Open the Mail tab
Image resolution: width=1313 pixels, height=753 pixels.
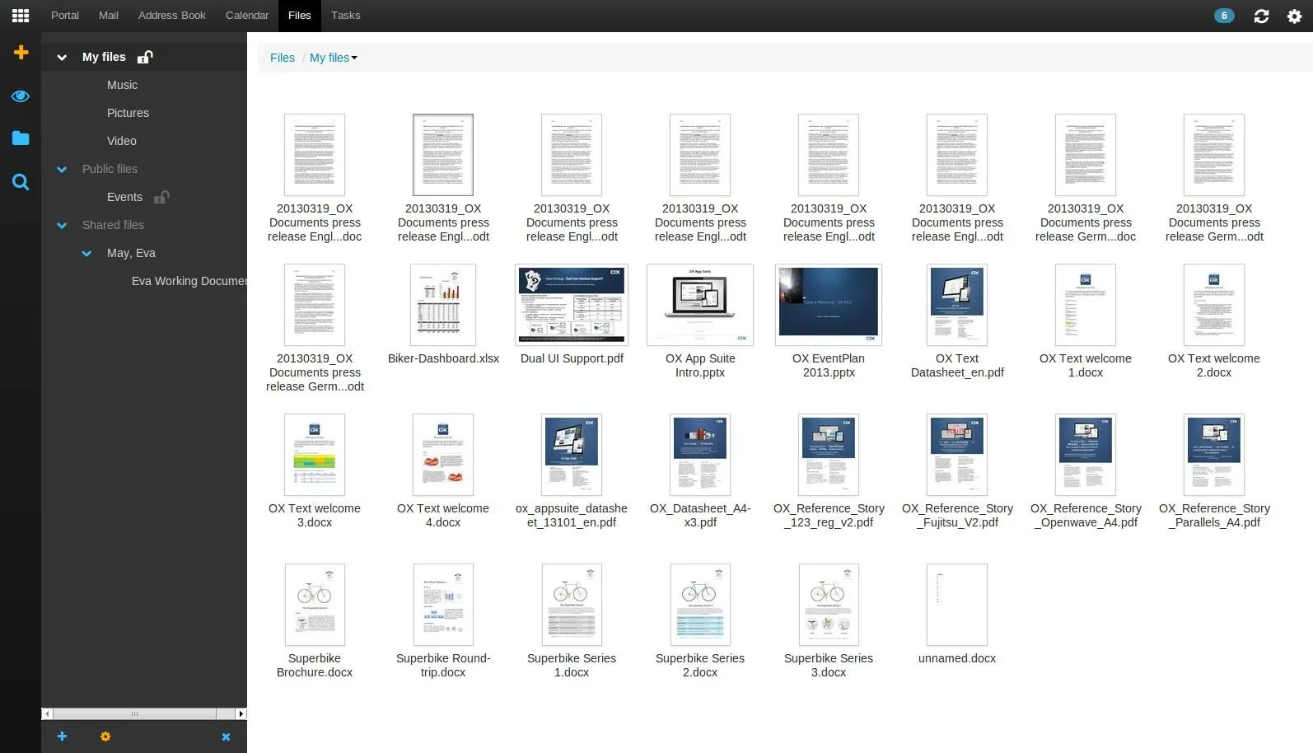coord(109,16)
